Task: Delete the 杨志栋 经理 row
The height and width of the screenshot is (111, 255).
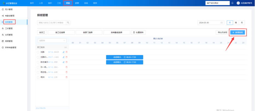Action: pyautogui.click(x=66, y=72)
